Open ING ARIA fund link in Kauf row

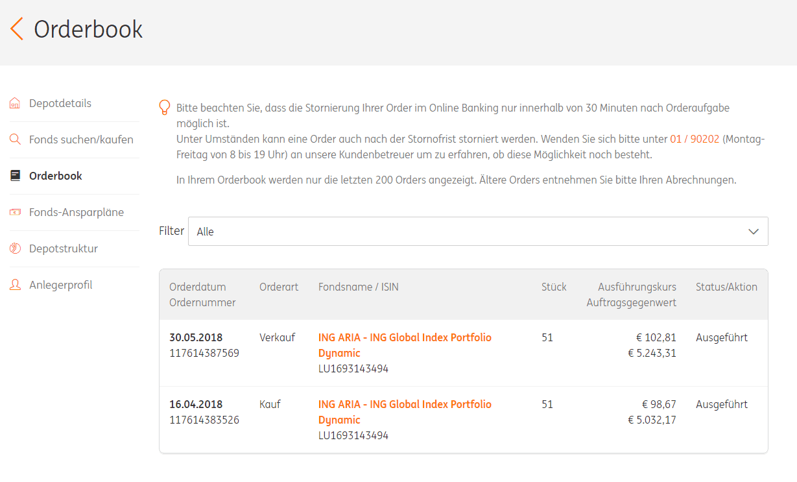(405, 412)
